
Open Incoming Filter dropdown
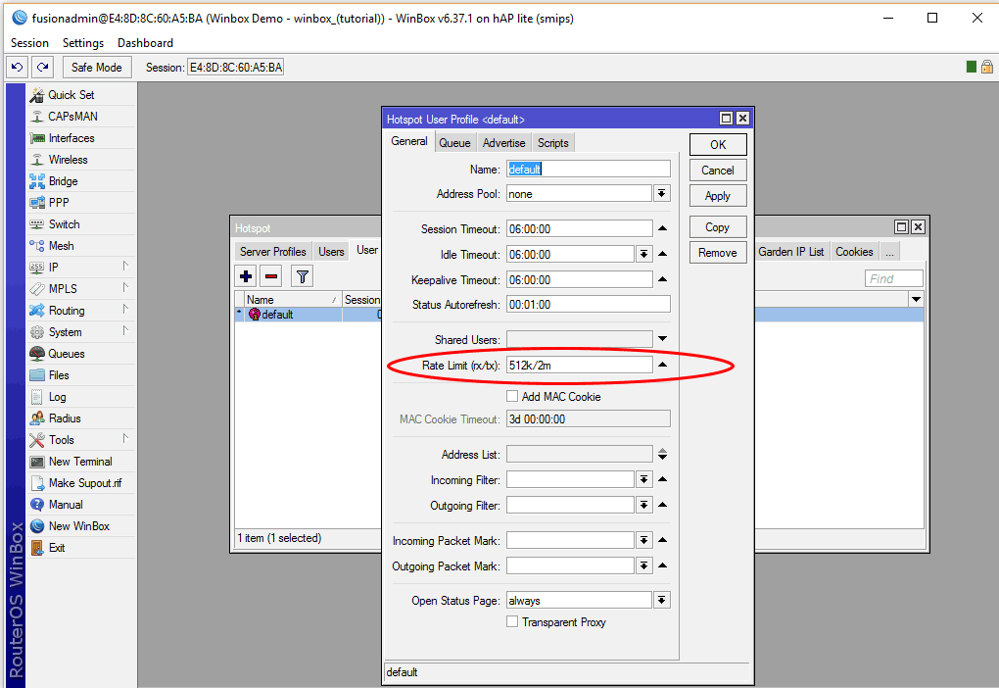644,479
